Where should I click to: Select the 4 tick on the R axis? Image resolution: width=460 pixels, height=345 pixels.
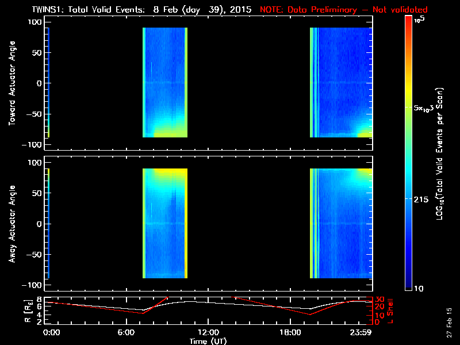click(39, 315)
